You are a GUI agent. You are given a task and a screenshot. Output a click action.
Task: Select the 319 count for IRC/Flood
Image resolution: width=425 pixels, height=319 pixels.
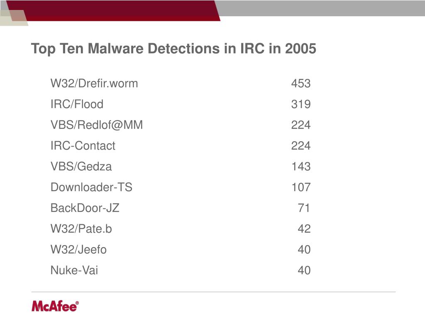pos(301,104)
